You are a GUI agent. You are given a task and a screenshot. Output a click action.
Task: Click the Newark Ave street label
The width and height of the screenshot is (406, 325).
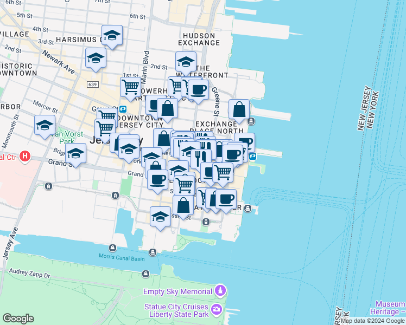coord(59,62)
